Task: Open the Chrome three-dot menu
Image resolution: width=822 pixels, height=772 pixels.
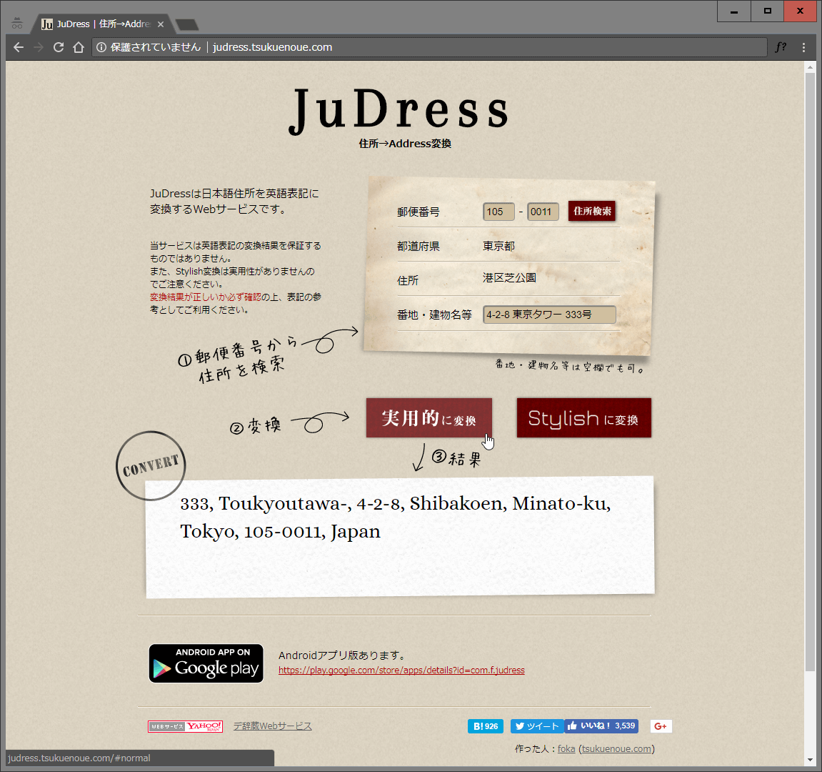Action: [803, 47]
